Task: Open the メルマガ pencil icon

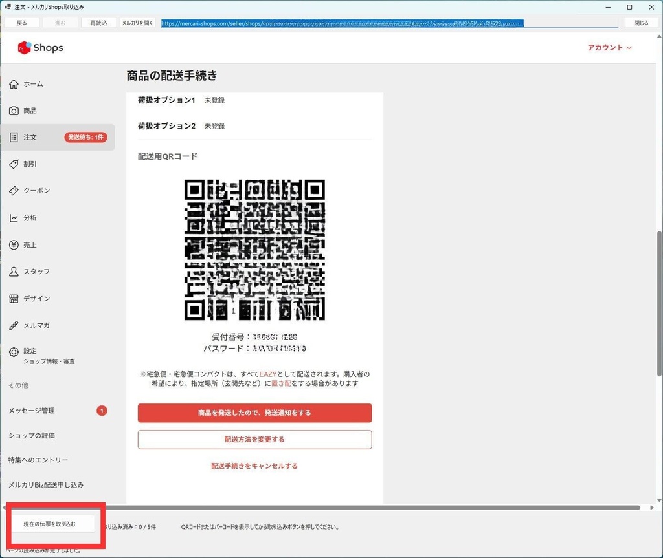Action: (x=14, y=325)
